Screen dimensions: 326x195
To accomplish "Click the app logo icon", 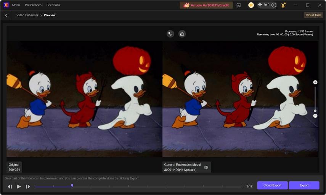I will point(6,5).
